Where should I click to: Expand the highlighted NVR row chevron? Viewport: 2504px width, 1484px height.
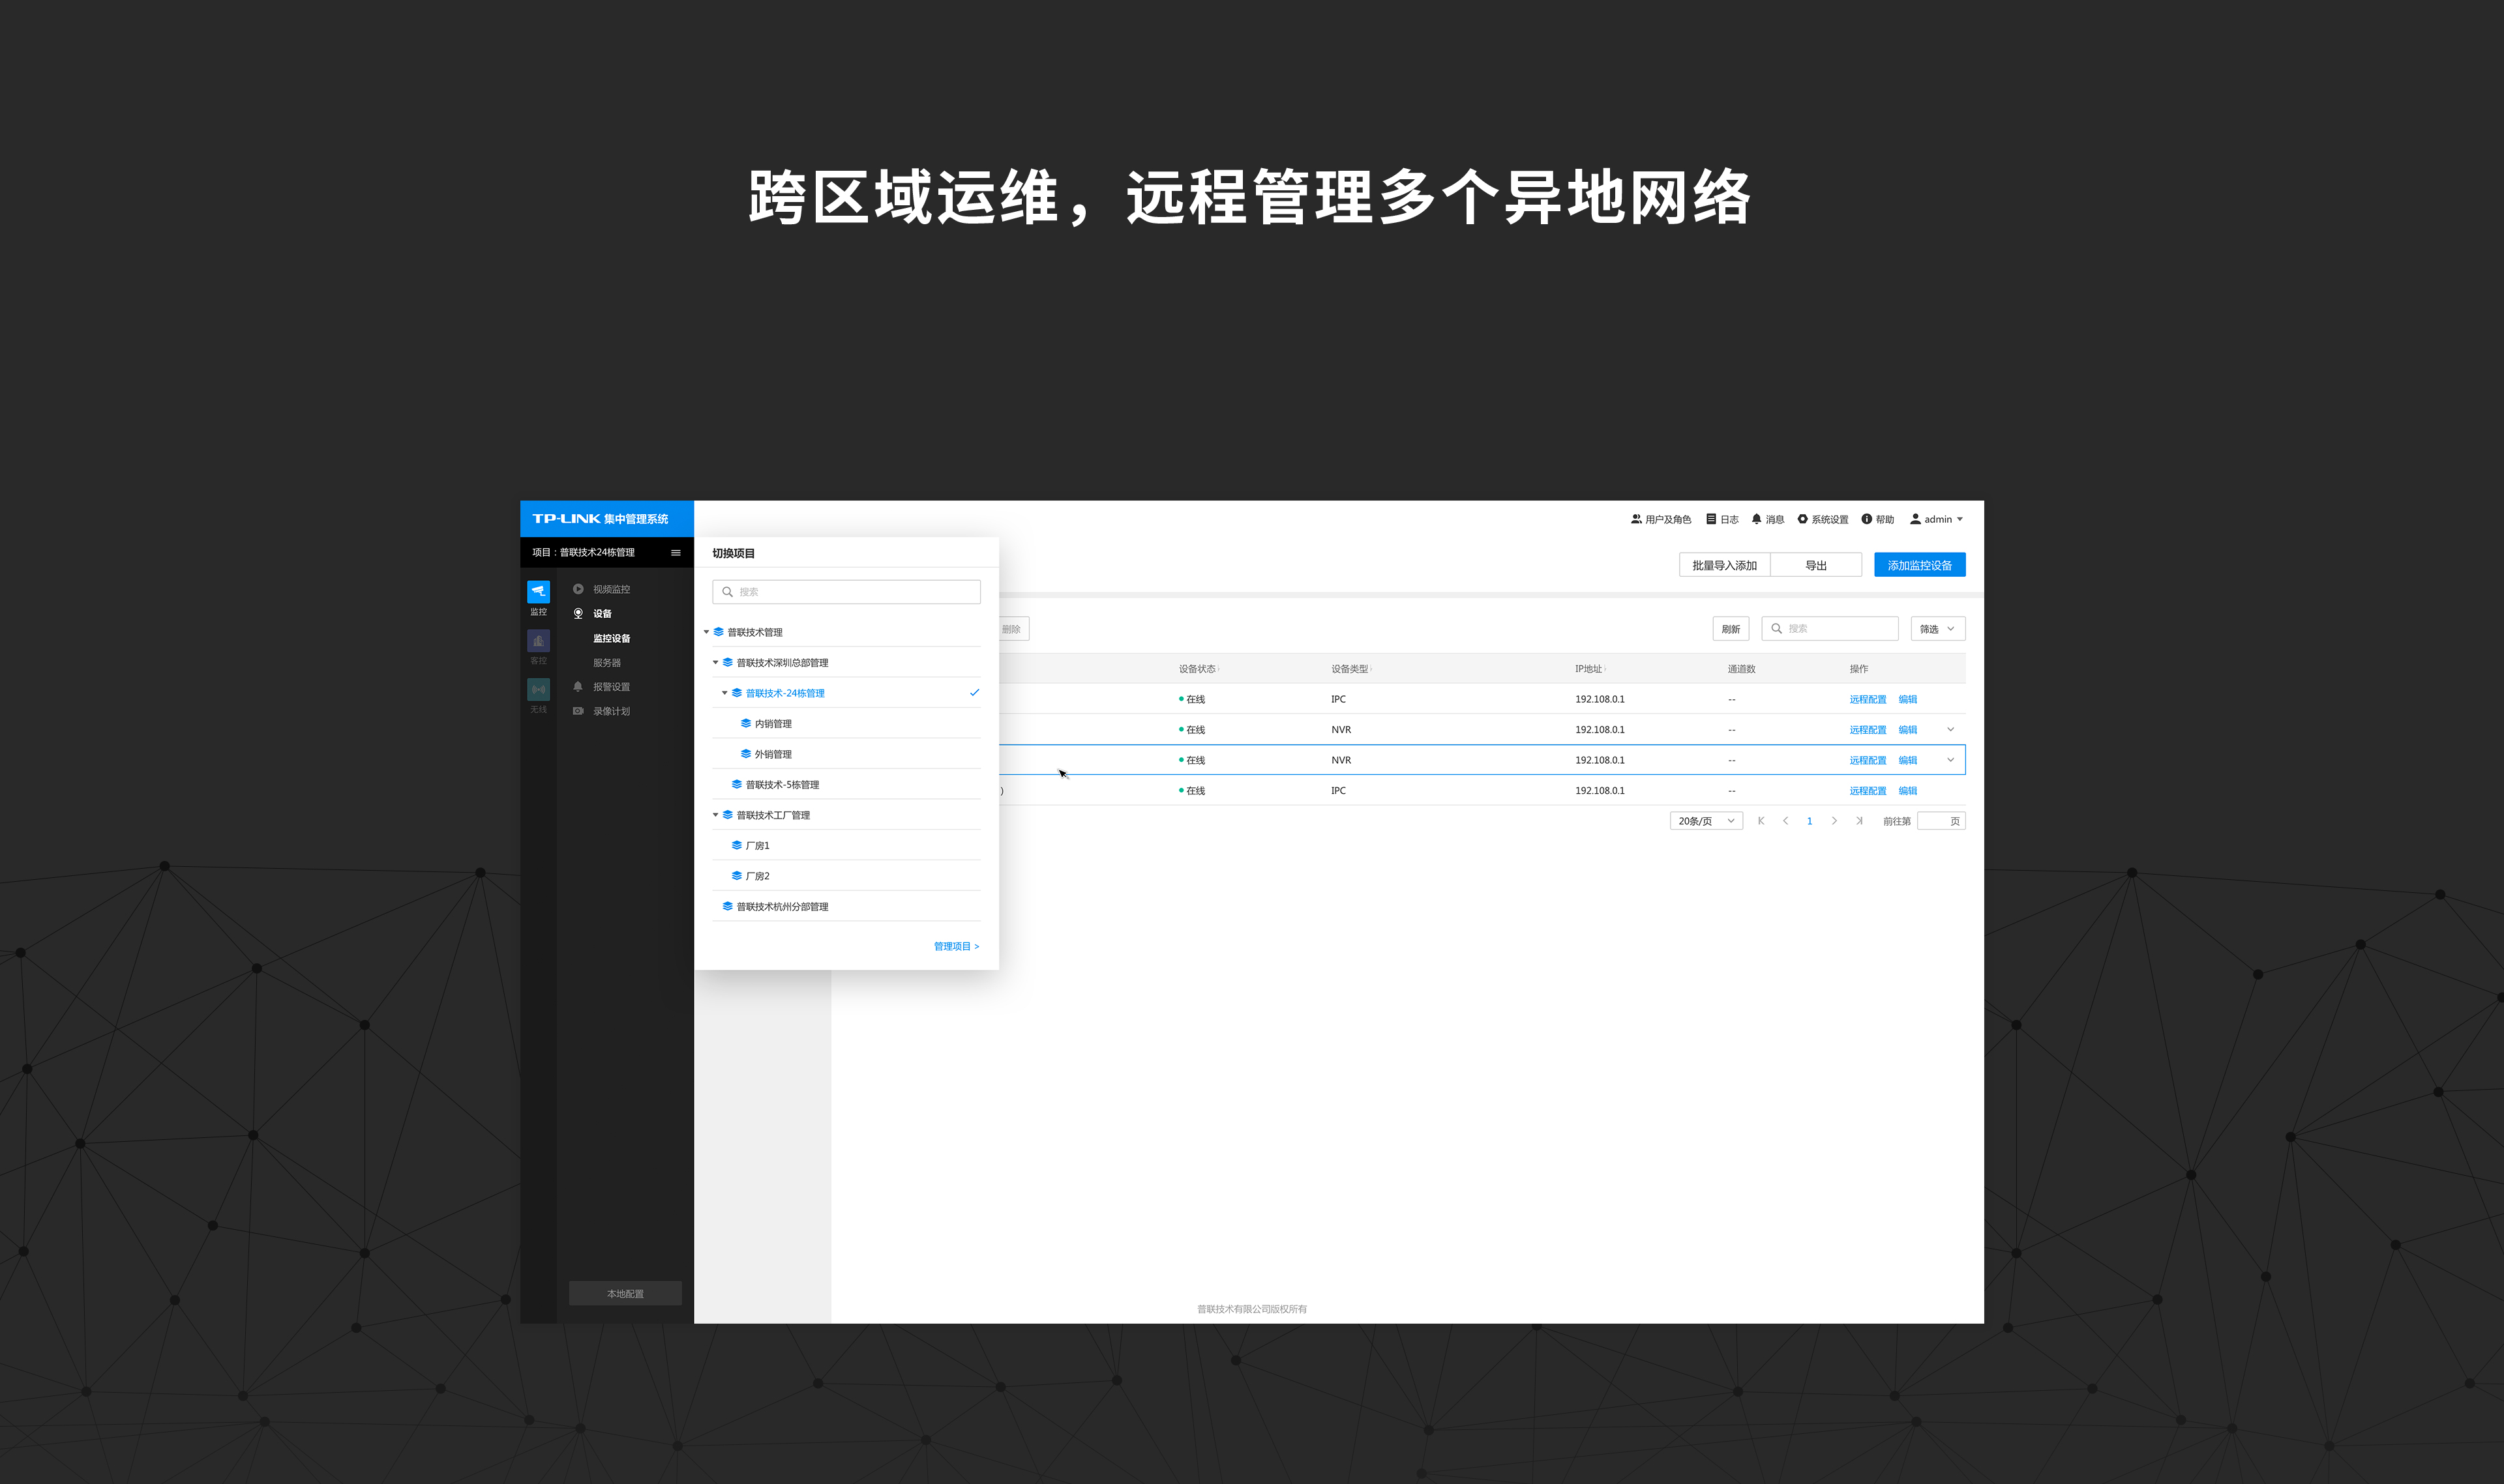[x=1951, y=760]
